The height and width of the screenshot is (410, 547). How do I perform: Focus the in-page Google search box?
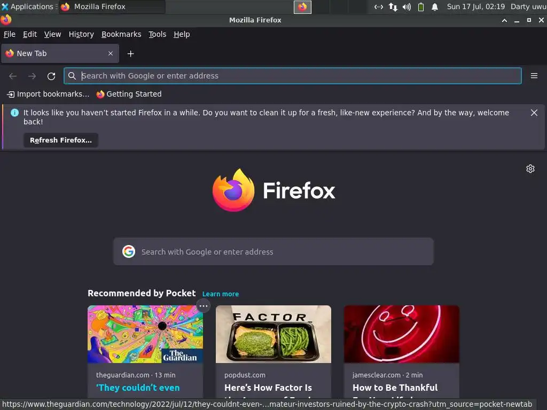273,251
